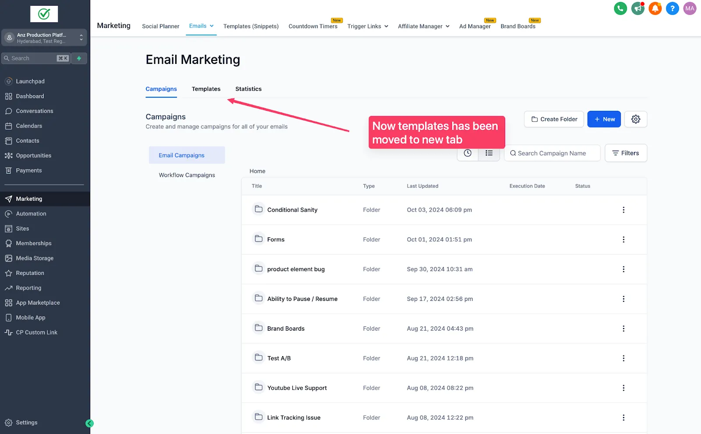Open three-dot menu for Conditional Sanity
Viewport: 701px width, 434px height.
click(623, 210)
